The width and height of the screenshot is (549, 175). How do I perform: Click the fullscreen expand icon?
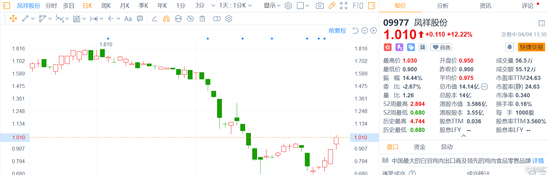[344, 6]
